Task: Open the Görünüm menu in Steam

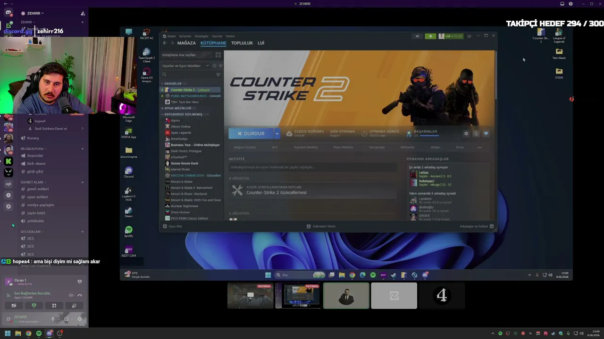Action: pyautogui.click(x=185, y=36)
